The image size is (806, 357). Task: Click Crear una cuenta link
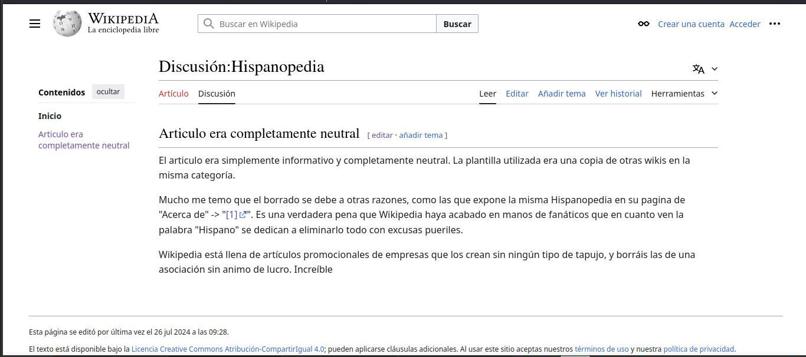point(691,24)
